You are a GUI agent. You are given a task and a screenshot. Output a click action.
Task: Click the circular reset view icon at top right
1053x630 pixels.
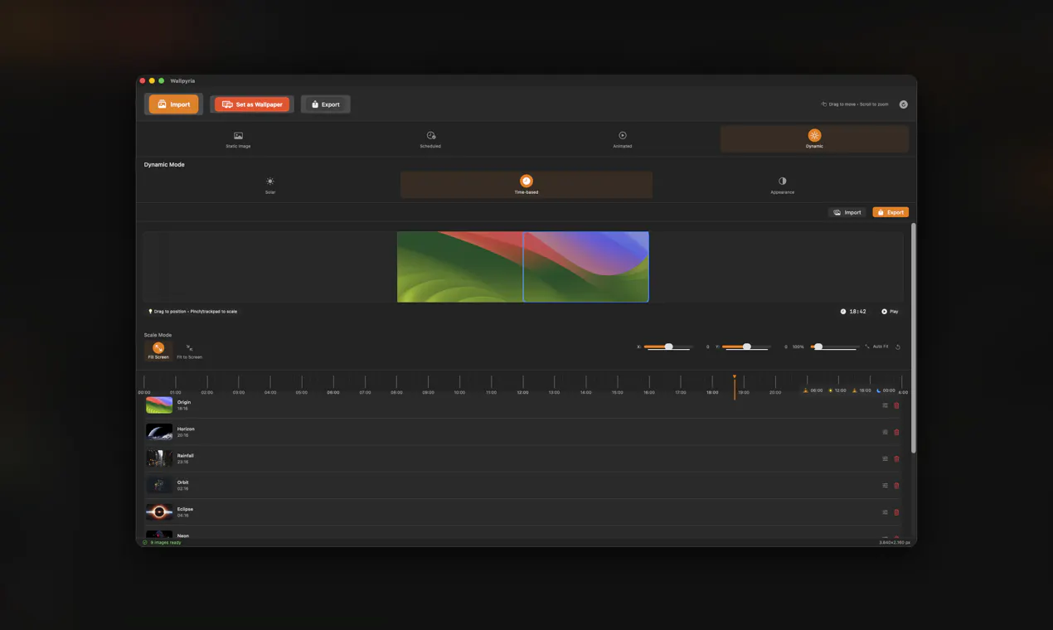click(x=903, y=104)
